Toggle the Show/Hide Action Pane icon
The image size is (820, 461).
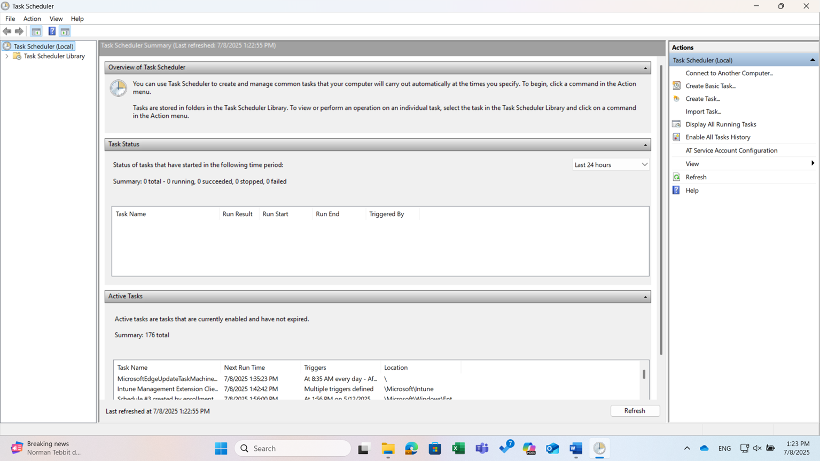tap(65, 31)
